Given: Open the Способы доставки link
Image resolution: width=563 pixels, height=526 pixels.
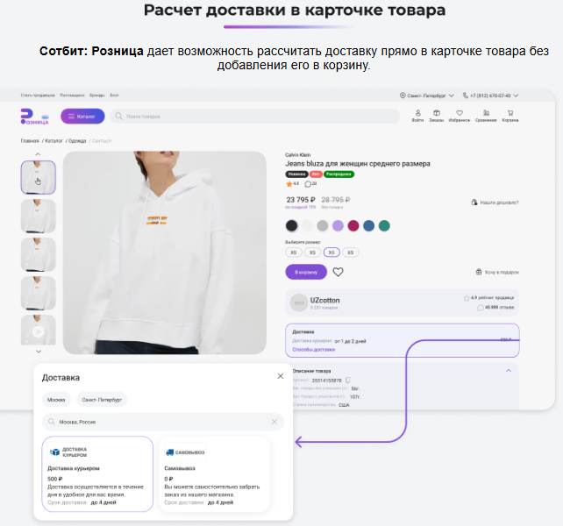Looking at the screenshot, I should (x=313, y=349).
